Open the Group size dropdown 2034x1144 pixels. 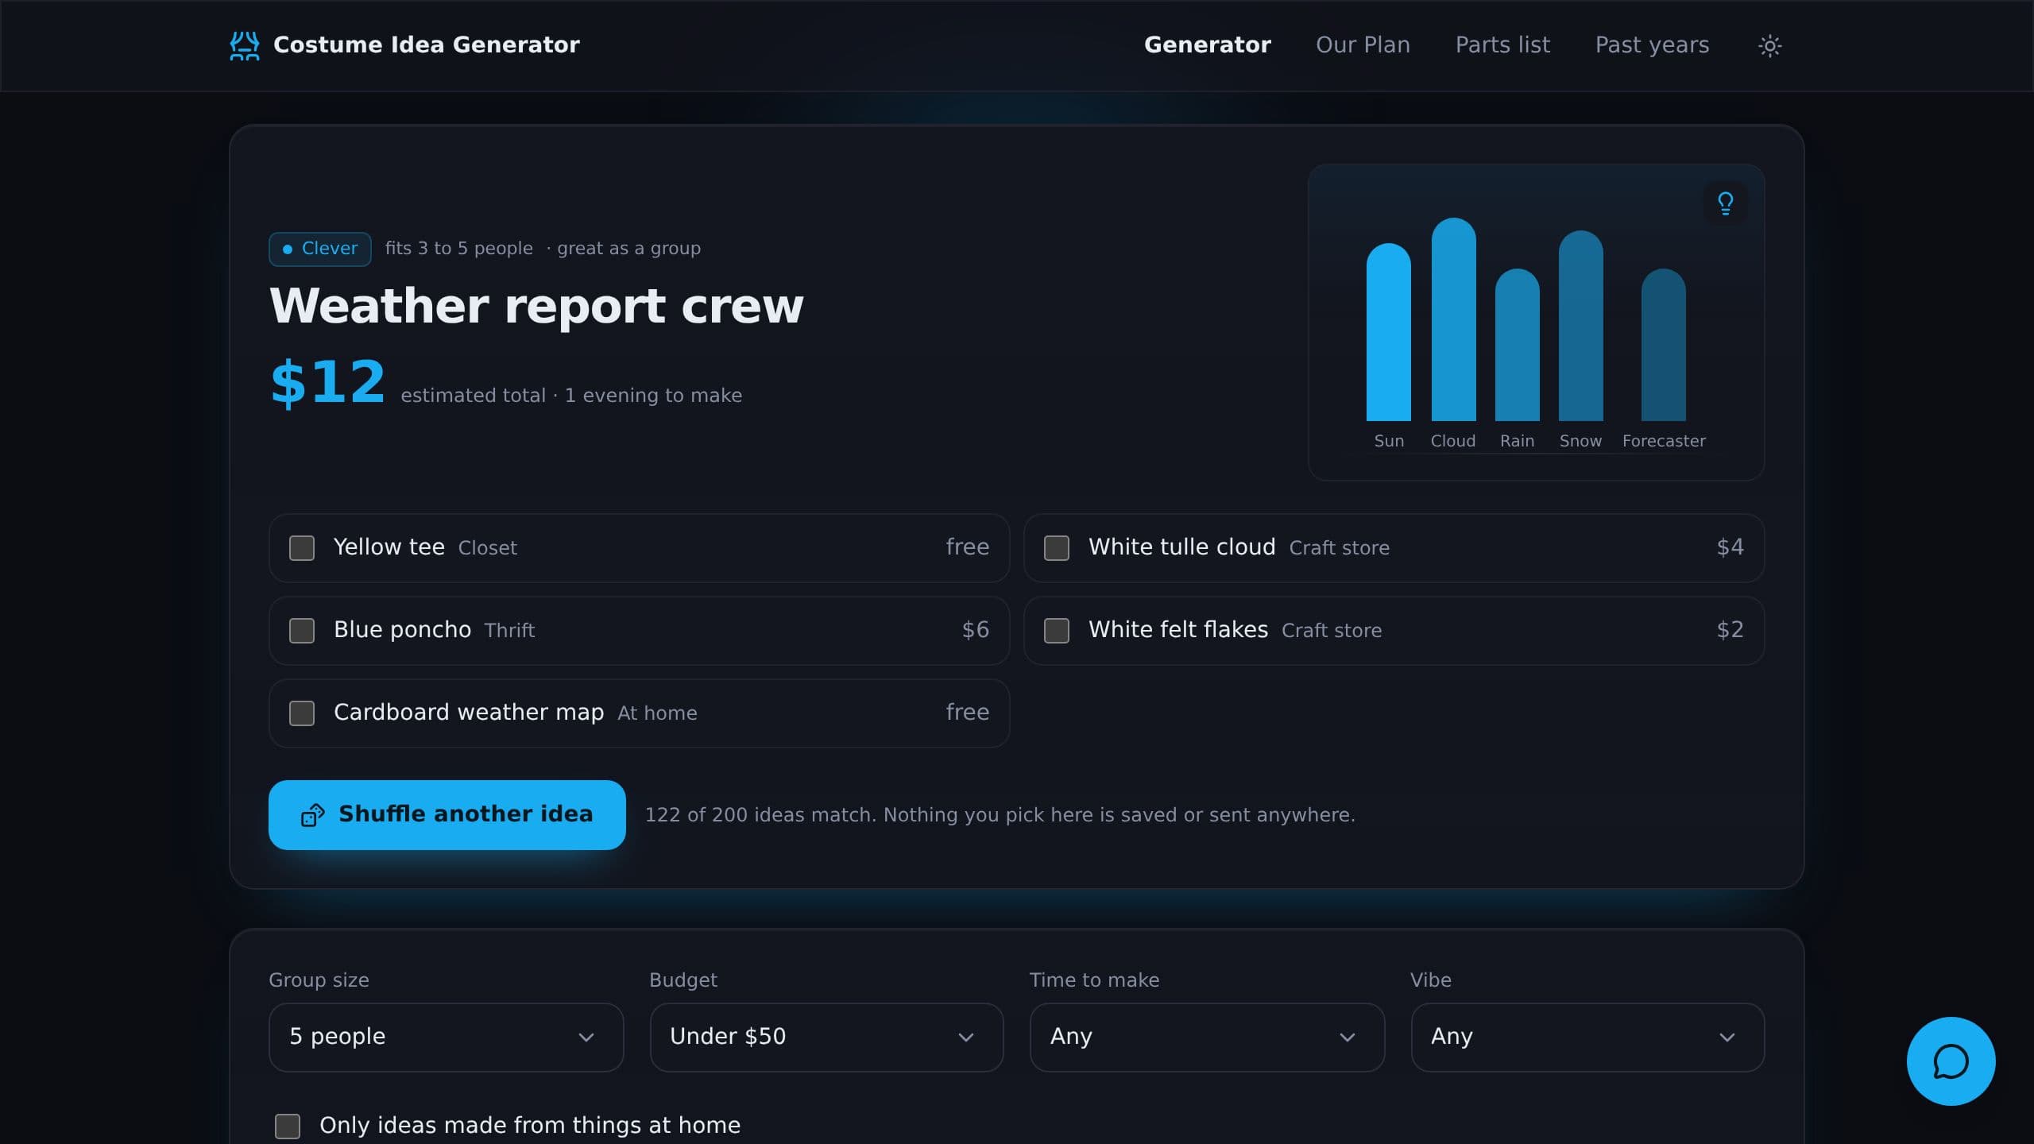(446, 1037)
